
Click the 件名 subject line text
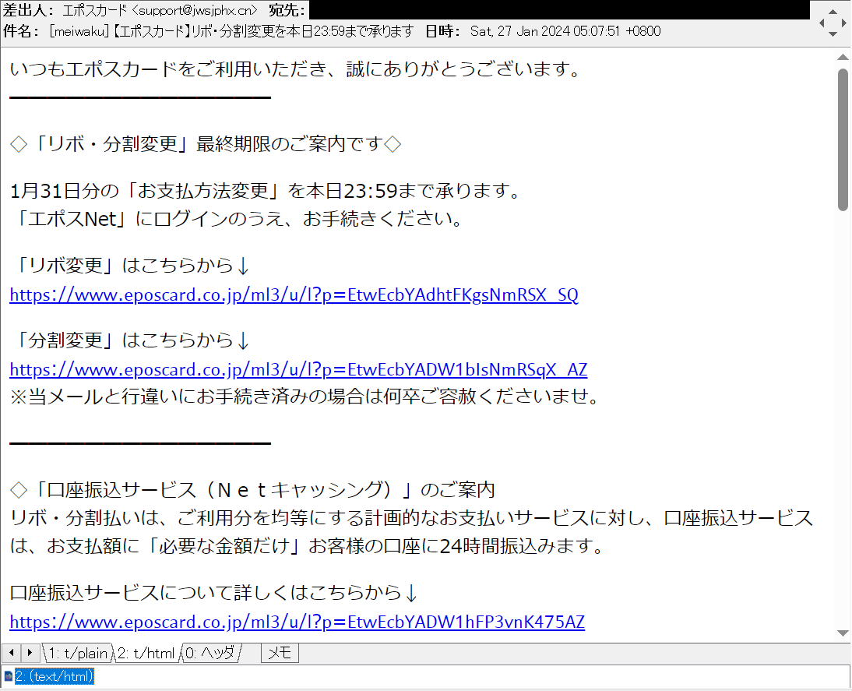click(x=231, y=31)
